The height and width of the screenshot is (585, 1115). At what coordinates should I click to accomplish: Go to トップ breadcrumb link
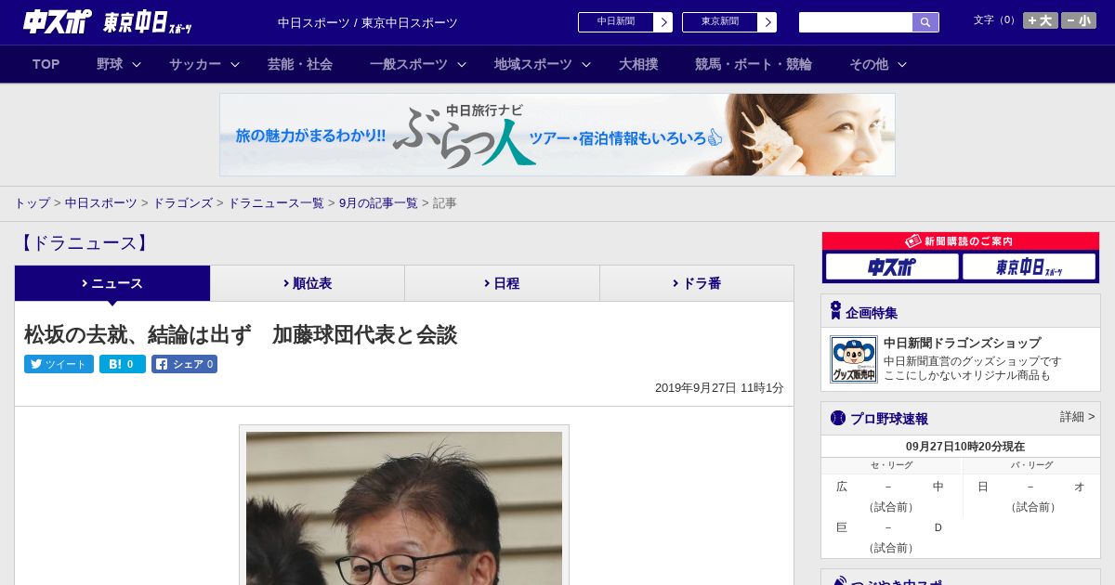click(x=32, y=202)
